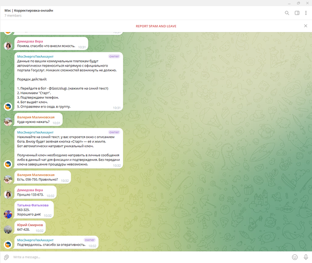312x263 pixels.
Task: Restore down the Telegram window
Action: click(x=298, y=3)
